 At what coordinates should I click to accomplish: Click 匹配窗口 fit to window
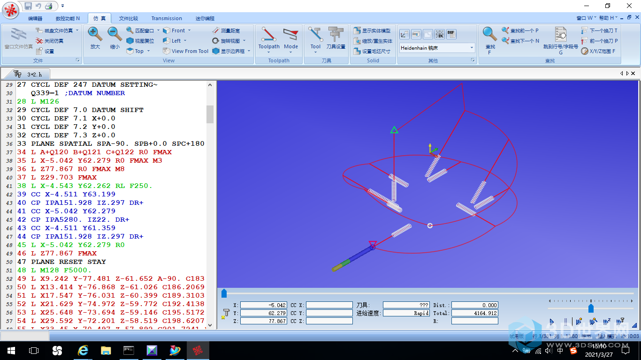tap(141, 30)
